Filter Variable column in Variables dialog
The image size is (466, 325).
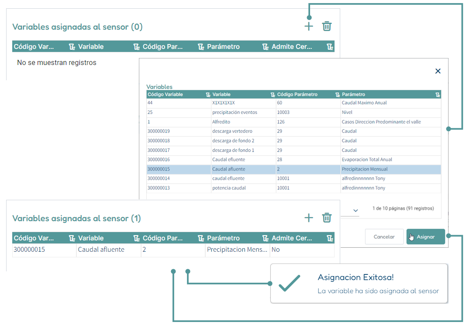pyautogui.click(x=273, y=95)
